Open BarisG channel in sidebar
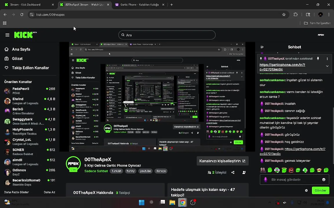Image resolution: width=334 pixels, height=208 pixels. (x=30, y=111)
